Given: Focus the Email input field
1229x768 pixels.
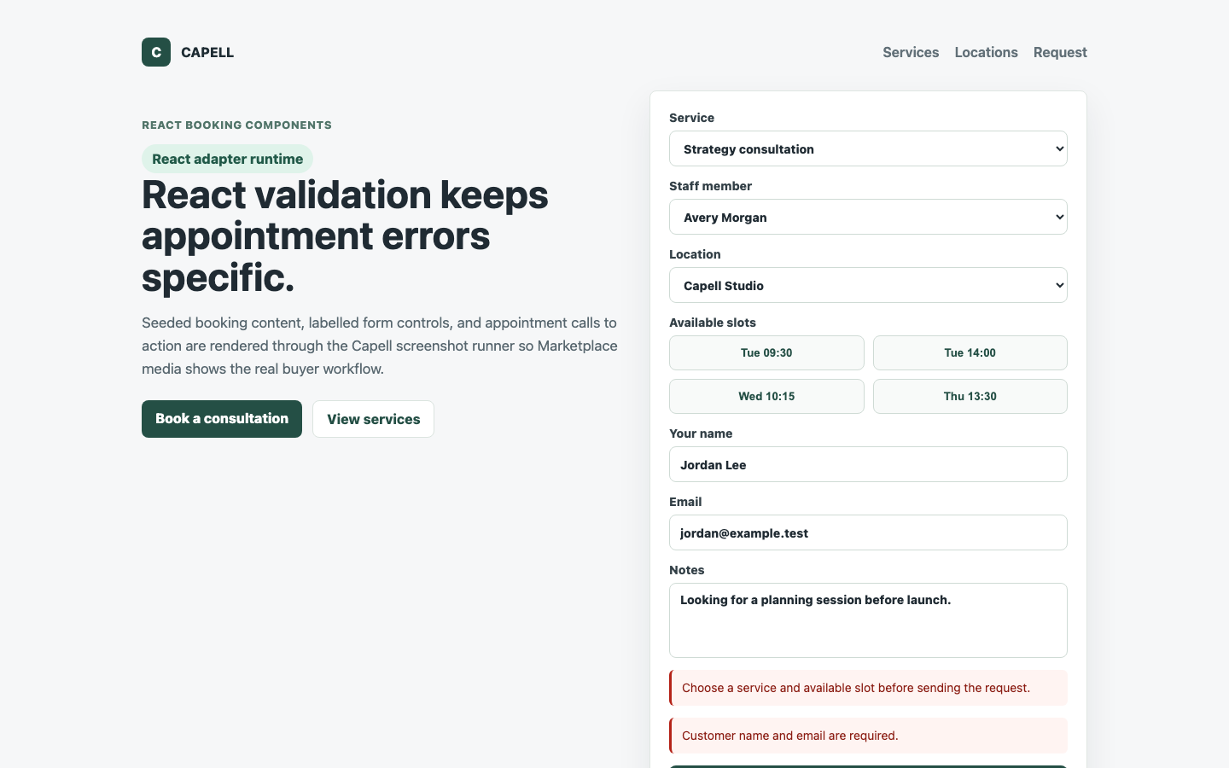Looking at the screenshot, I should pyautogui.click(x=868, y=532).
